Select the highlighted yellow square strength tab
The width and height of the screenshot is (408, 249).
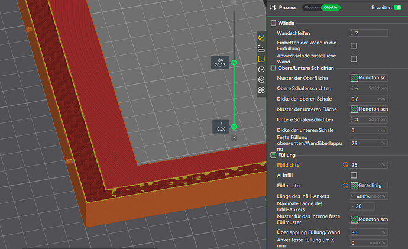tap(261, 59)
